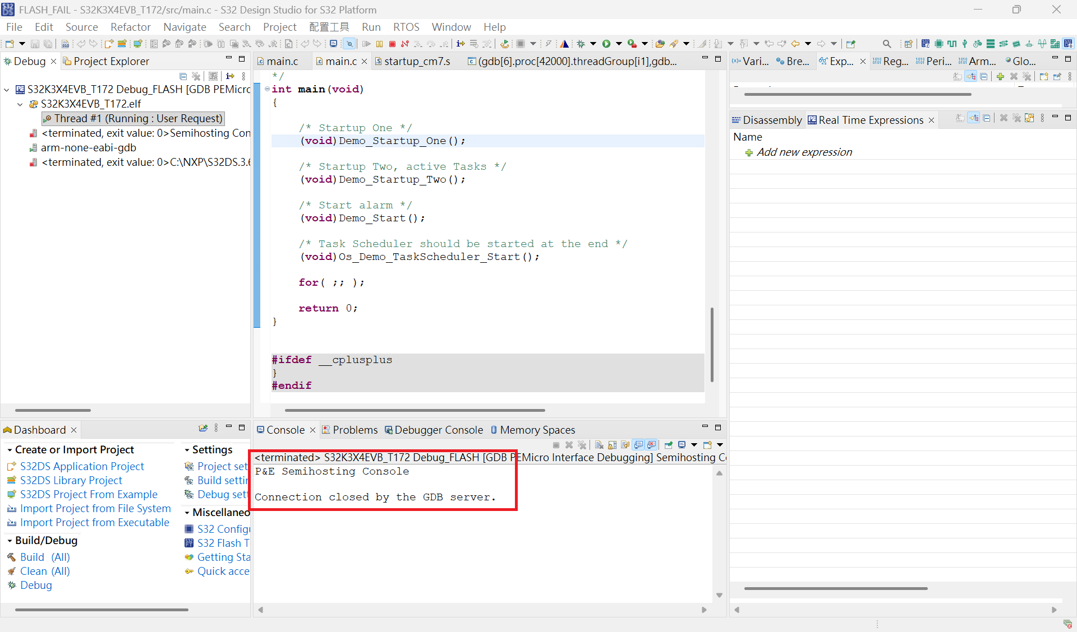Viewport: 1077px width, 632px height.
Task: Toggle Instruction Stepping Mode in main toolbar
Action: point(461,44)
